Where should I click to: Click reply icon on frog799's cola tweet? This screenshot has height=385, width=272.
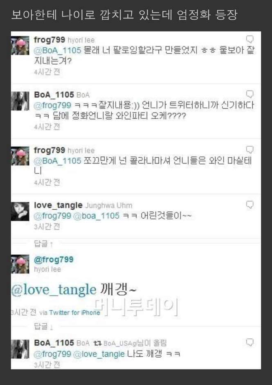pyautogui.click(x=250, y=150)
